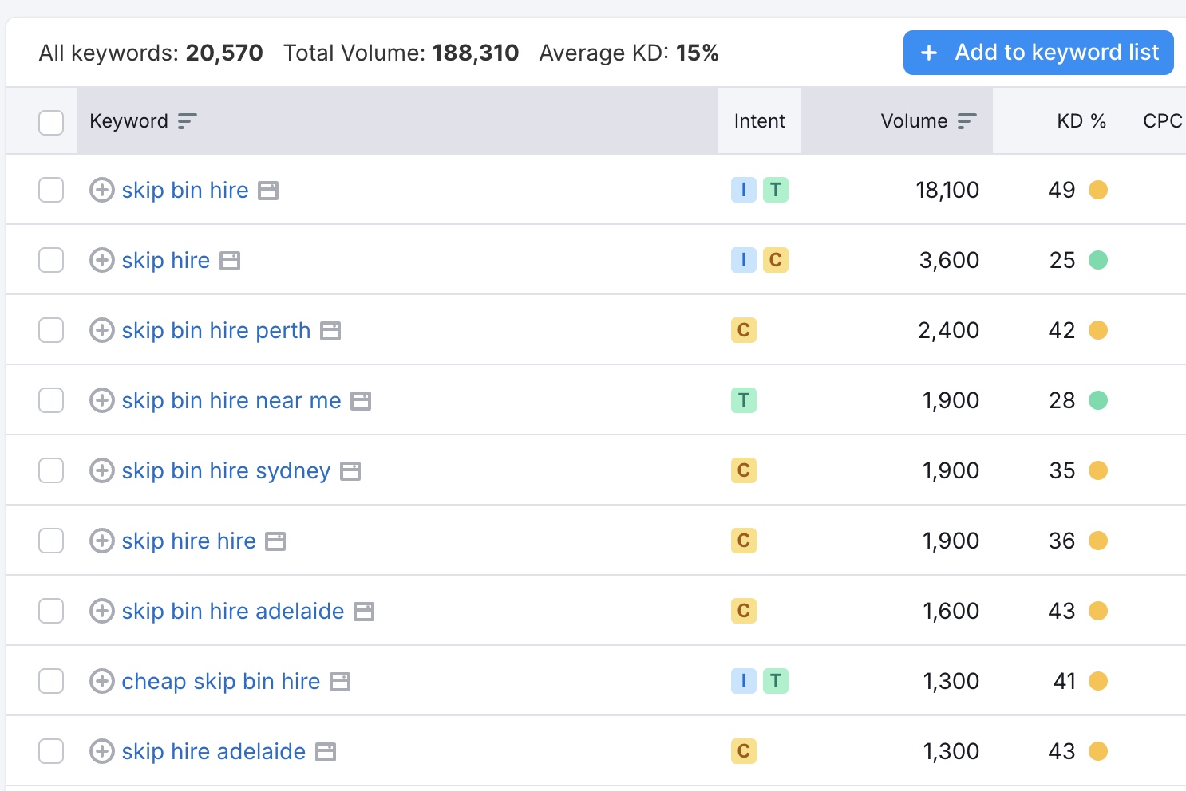Select the keyword link cheap skip bin hire
The height and width of the screenshot is (791, 1186).
[219, 681]
